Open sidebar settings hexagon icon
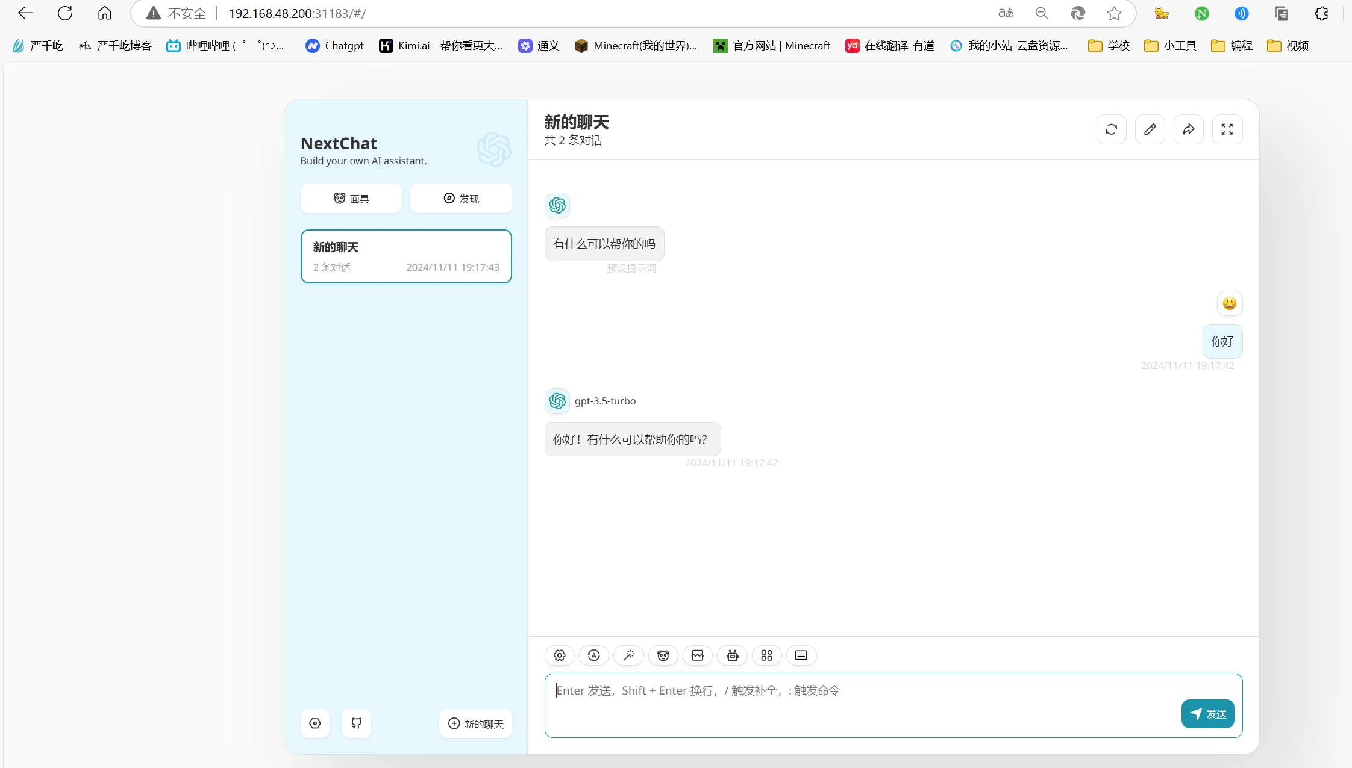1352x768 pixels. (x=315, y=723)
